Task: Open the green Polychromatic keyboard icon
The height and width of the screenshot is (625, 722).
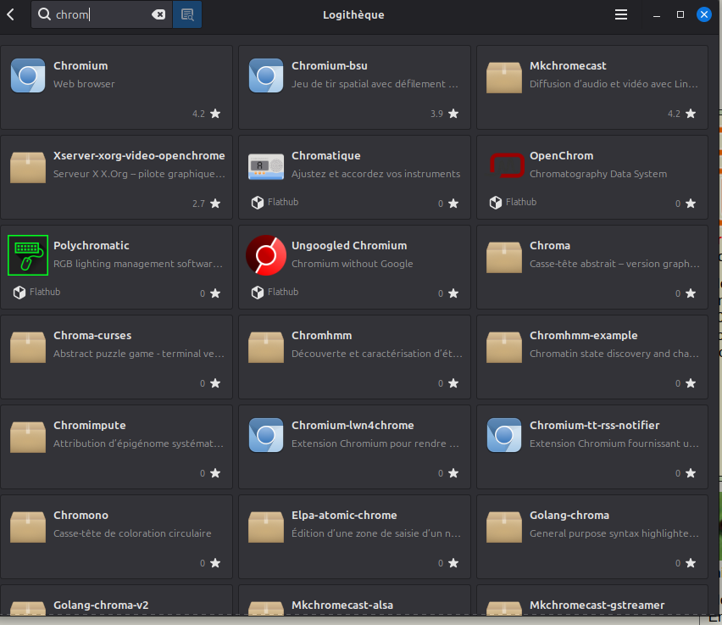Action: pos(28,255)
